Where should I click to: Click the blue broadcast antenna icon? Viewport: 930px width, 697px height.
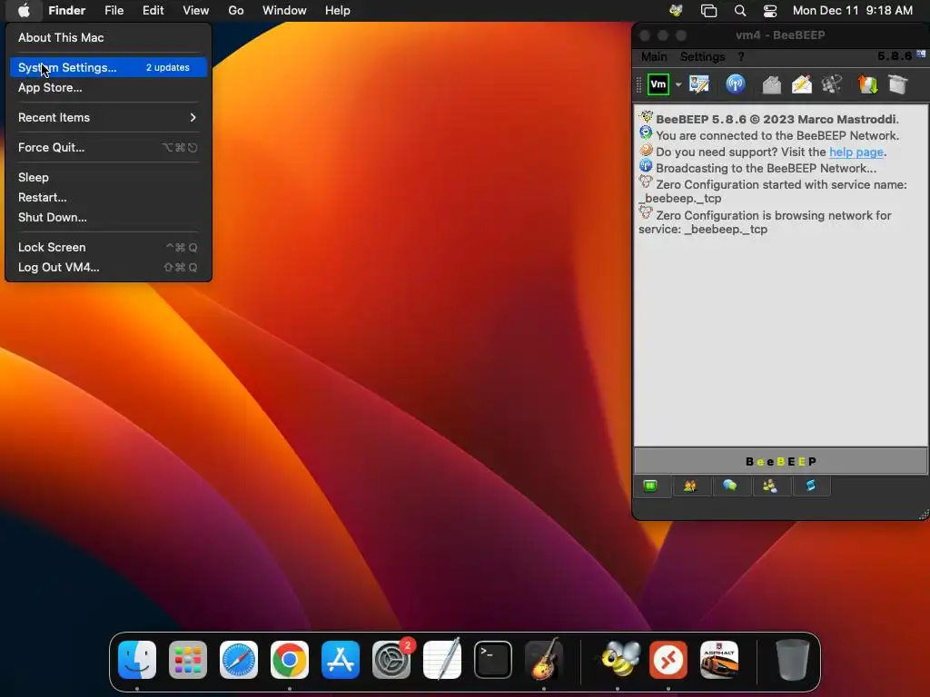736,84
